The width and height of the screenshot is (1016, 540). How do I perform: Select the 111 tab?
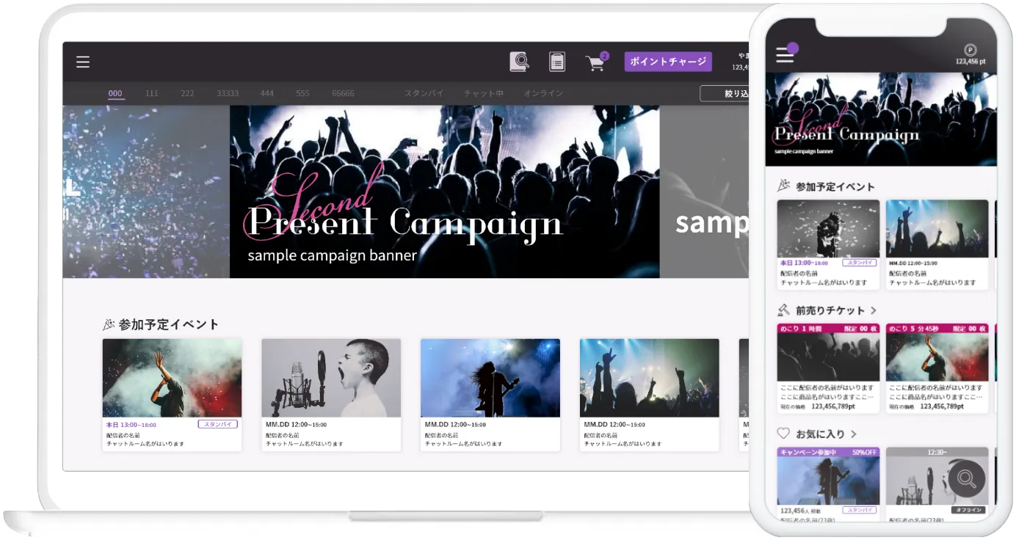pyautogui.click(x=151, y=93)
